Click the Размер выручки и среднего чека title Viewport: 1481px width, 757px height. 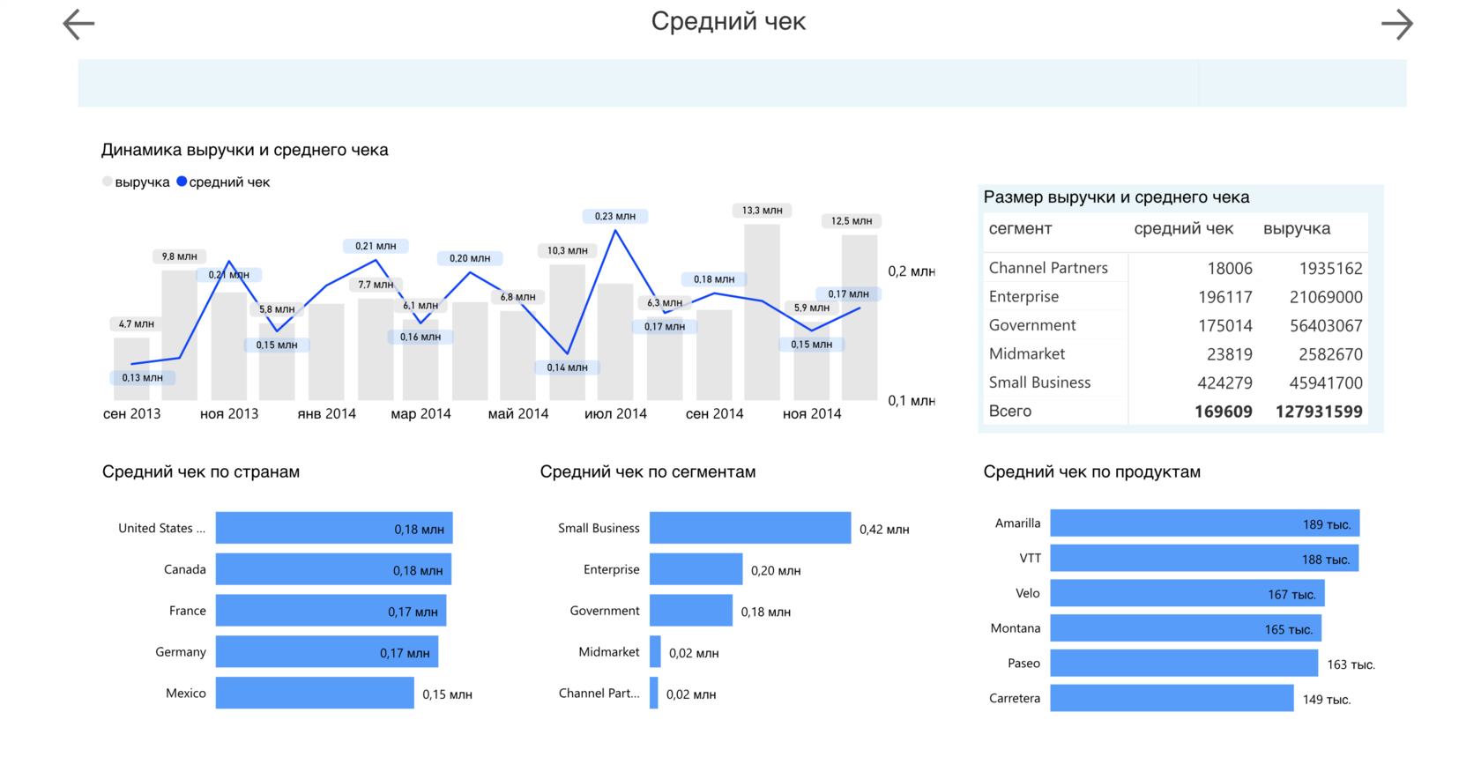tap(1117, 197)
